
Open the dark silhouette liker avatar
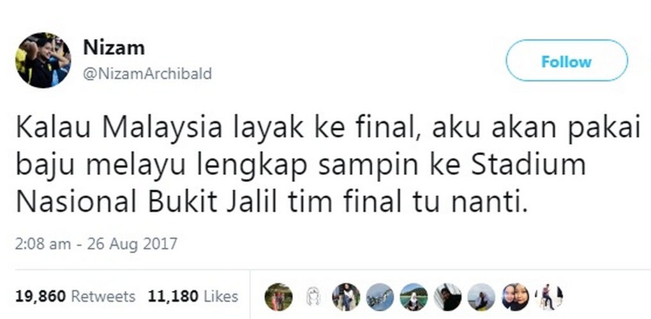click(447, 297)
